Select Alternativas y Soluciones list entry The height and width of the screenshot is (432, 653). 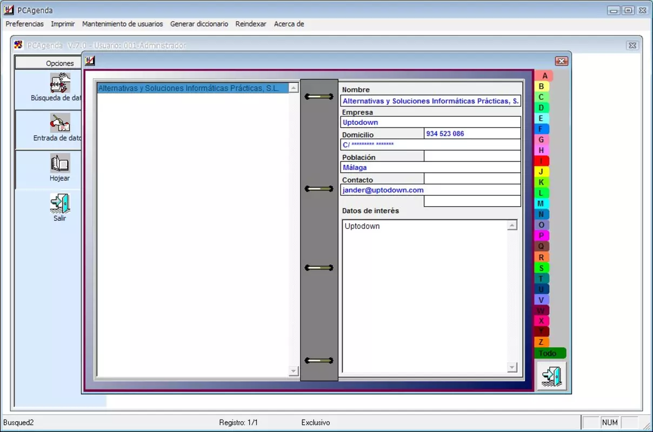click(193, 88)
